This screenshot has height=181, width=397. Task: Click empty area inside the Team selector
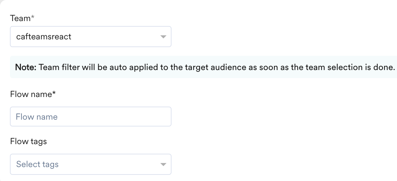point(115,37)
